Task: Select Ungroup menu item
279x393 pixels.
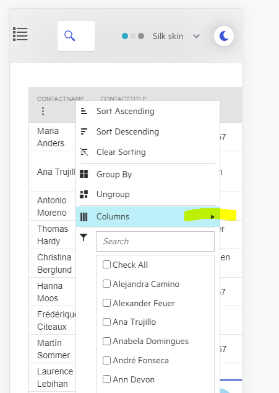Action: pos(148,194)
